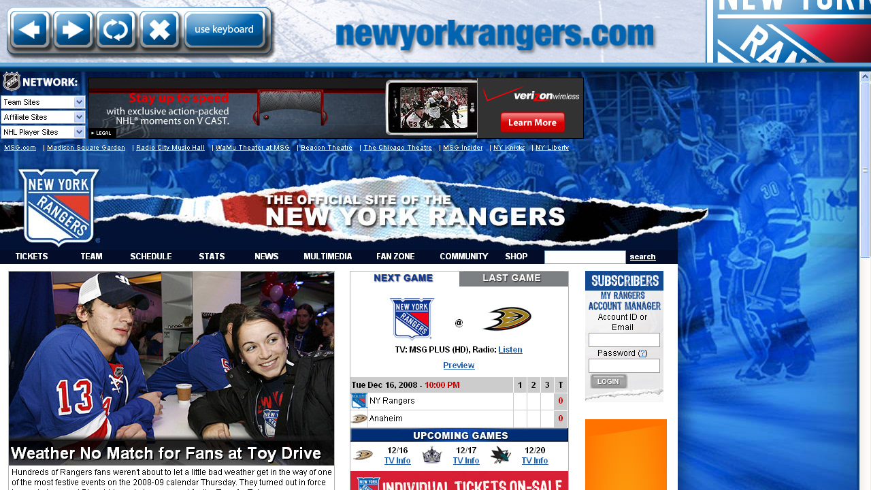Screen dimensions: 871x490
Task: Open TV Info for 12/17 game
Action: click(466, 461)
